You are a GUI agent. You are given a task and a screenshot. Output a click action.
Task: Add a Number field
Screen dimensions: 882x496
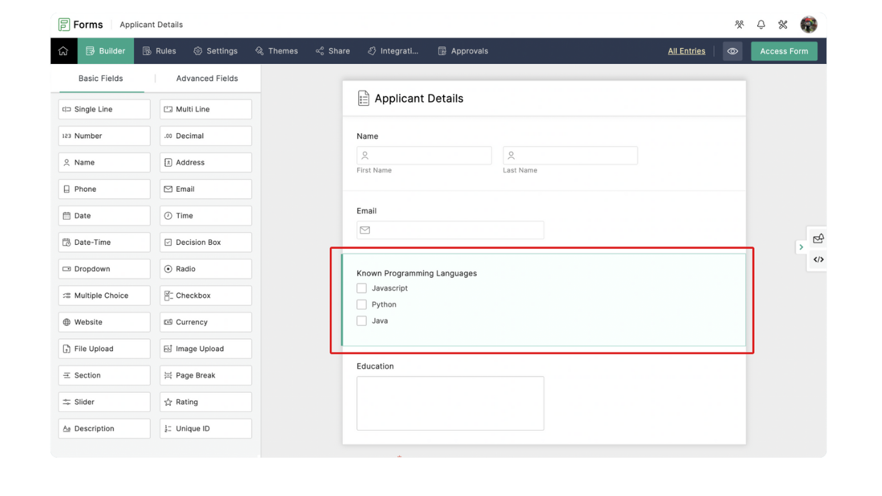click(104, 136)
